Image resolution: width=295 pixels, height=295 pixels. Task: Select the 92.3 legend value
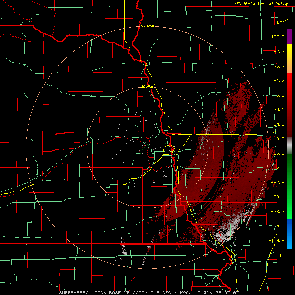(x=279, y=51)
